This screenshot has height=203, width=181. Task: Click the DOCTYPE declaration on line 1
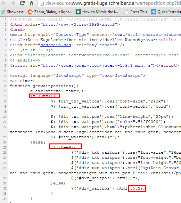pos(95,19)
